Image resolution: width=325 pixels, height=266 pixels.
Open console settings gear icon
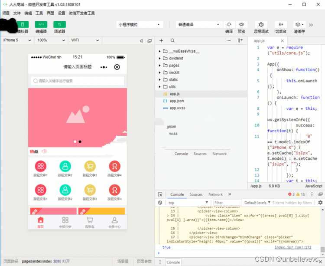point(320,202)
